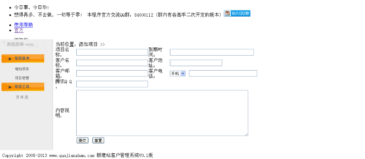Viewport: 365px width, 159px height.
Task: Focus the 客户电话 number input field
Action: 223,73
